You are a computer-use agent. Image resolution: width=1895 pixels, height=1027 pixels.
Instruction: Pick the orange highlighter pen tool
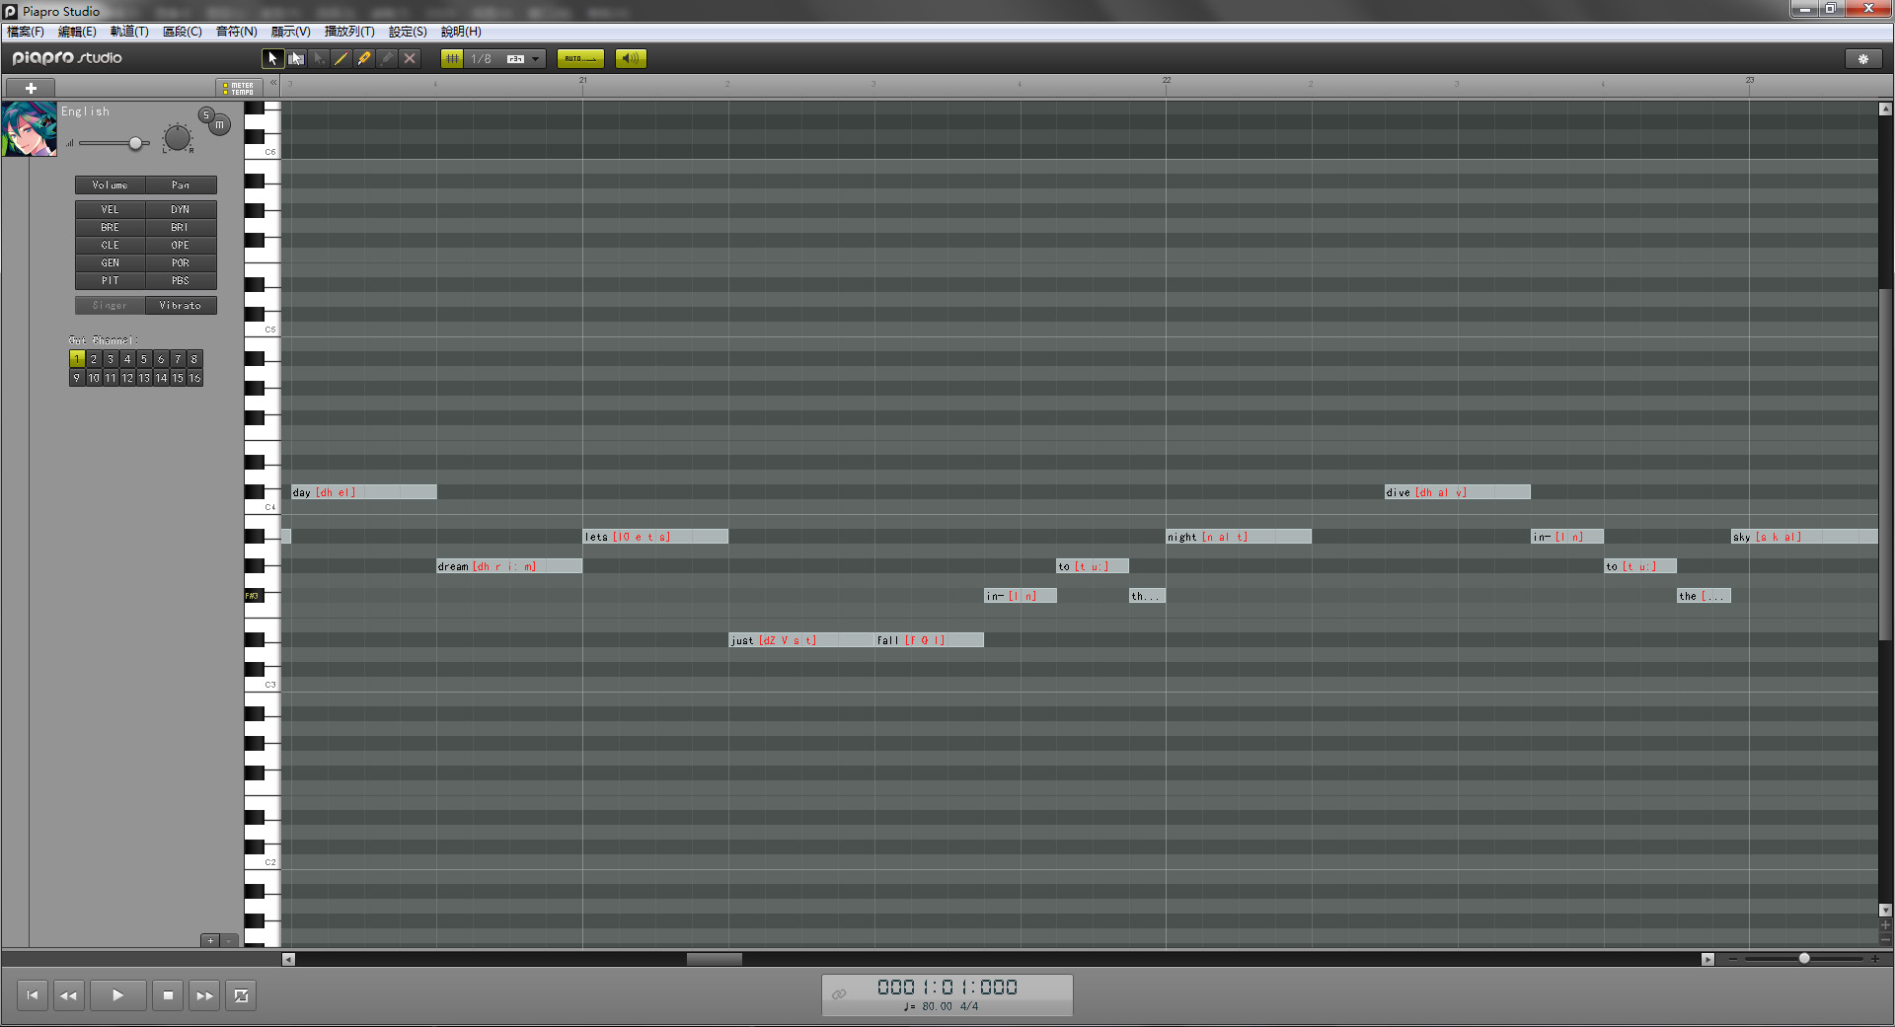click(x=364, y=58)
